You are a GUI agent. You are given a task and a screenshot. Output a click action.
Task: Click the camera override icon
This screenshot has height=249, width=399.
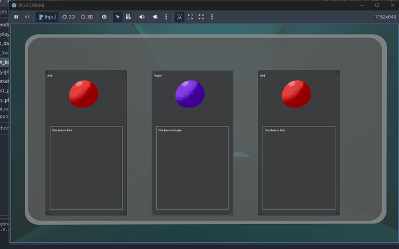pyautogui.click(x=156, y=17)
